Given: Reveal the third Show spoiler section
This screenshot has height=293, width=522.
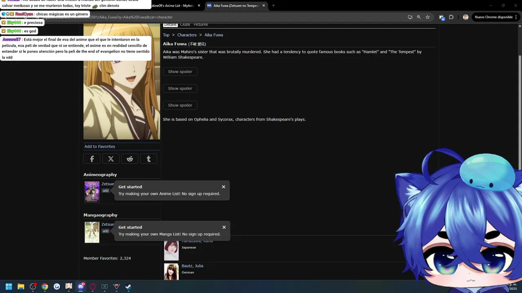Looking at the screenshot, I should pyautogui.click(x=180, y=105).
